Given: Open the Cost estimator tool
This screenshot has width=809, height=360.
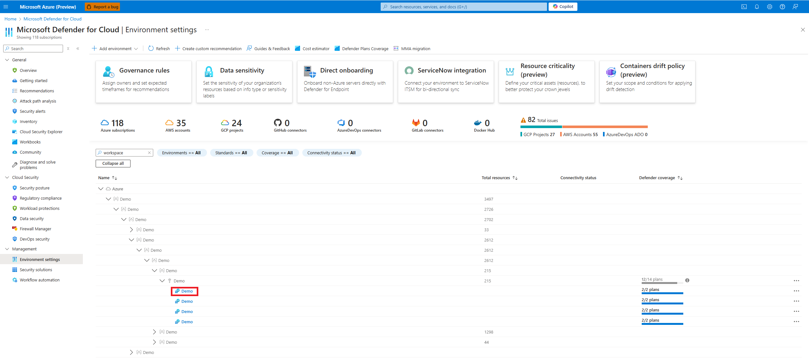Looking at the screenshot, I should (312, 49).
